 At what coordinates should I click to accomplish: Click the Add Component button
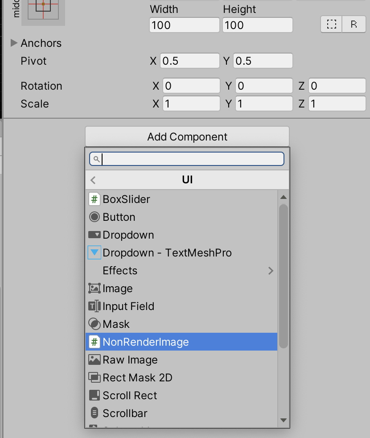pyautogui.click(x=187, y=136)
